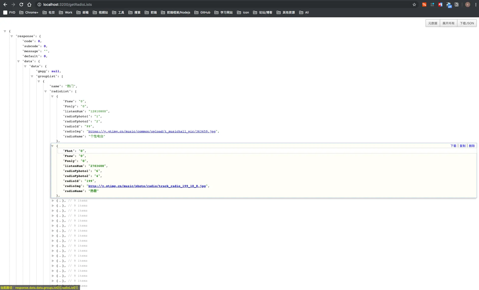Image resolution: width=479 pixels, height=290 pixels.
Task: Expand the first collapsed 9 items object
Action: pos(53,201)
